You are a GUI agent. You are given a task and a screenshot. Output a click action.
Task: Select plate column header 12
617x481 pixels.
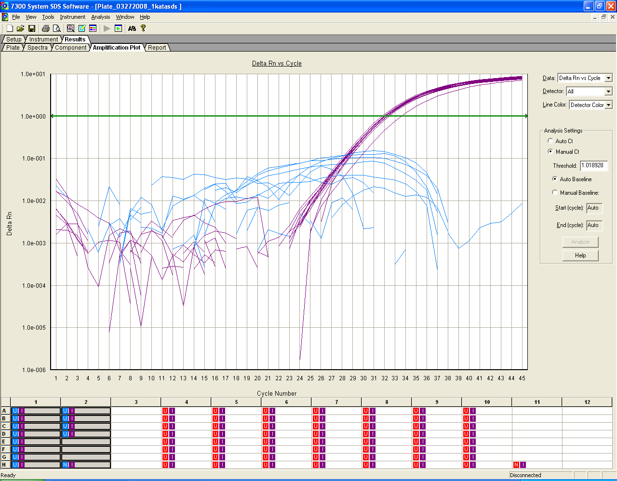click(x=587, y=402)
